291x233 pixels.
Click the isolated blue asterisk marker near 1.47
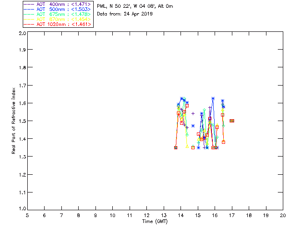pos(193,126)
